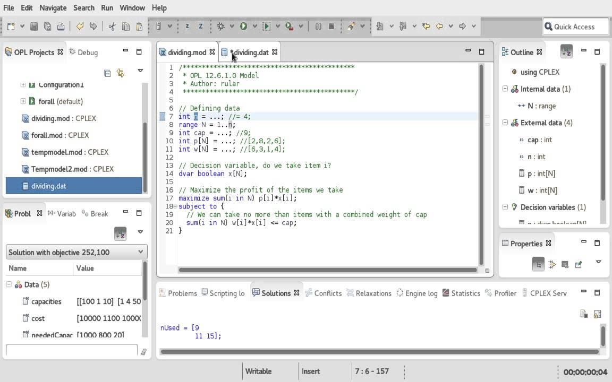Select the capacities data row
Image resolution: width=612 pixels, height=382 pixels.
pos(74,301)
